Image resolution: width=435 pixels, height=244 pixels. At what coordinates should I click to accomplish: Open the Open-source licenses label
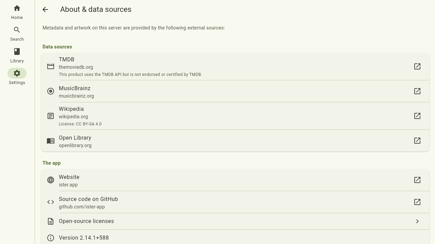[x=86, y=221]
